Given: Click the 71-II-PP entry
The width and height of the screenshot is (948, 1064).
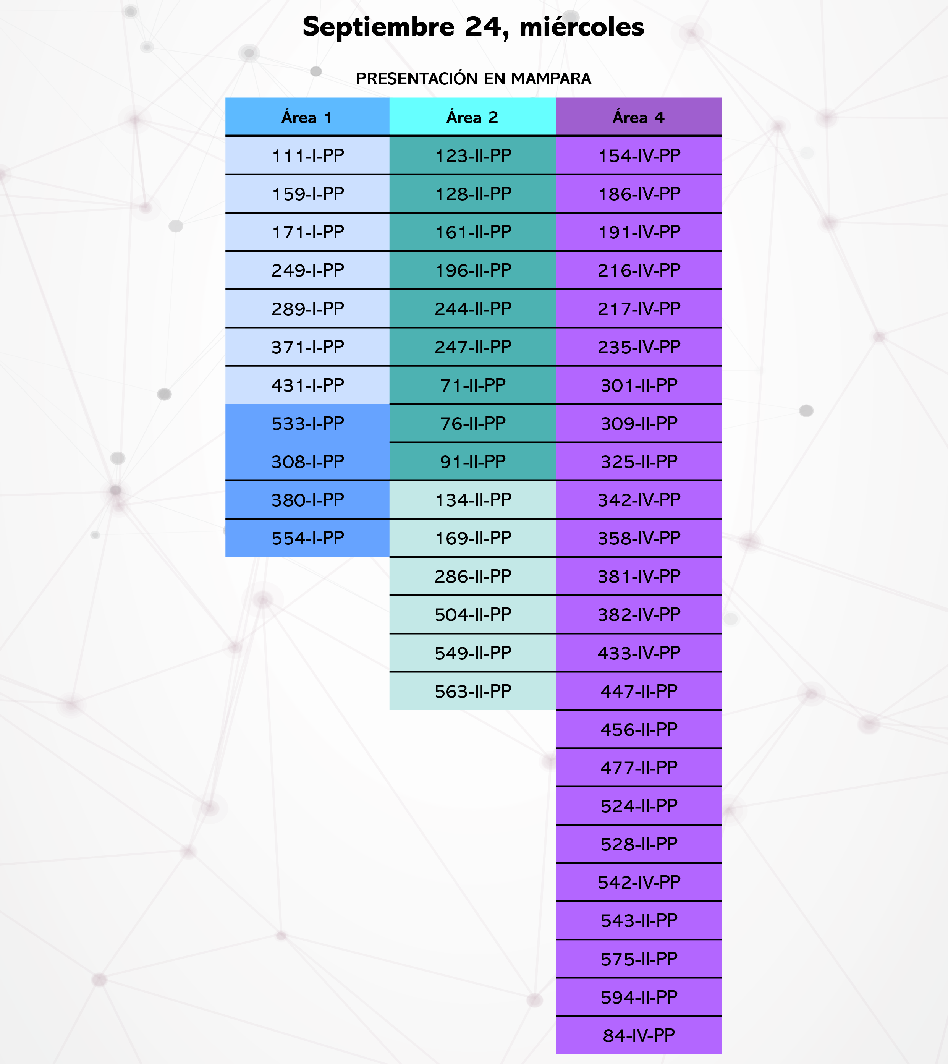Looking at the screenshot, I should tap(472, 385).
